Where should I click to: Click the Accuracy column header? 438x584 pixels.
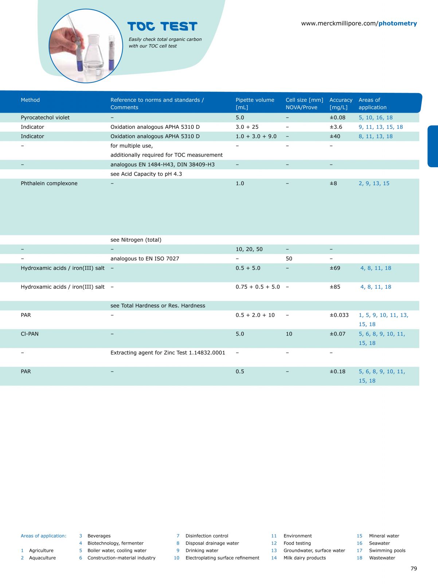click(341, 103)
